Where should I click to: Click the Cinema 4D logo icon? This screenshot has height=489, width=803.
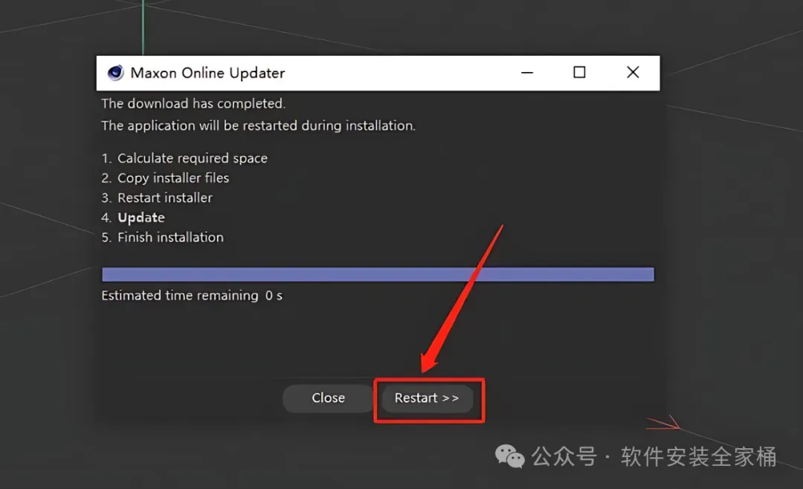point(116,73)
